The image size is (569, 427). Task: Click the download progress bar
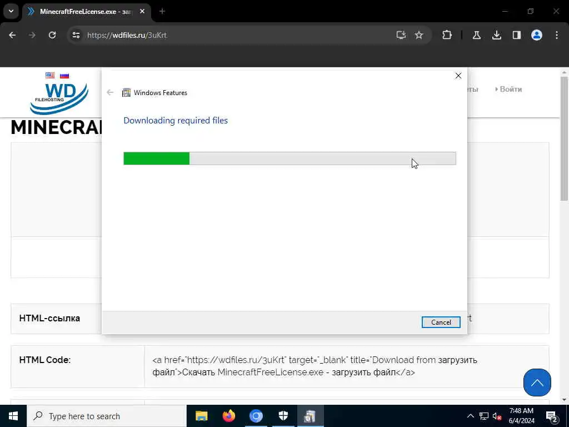coord(290,158)
